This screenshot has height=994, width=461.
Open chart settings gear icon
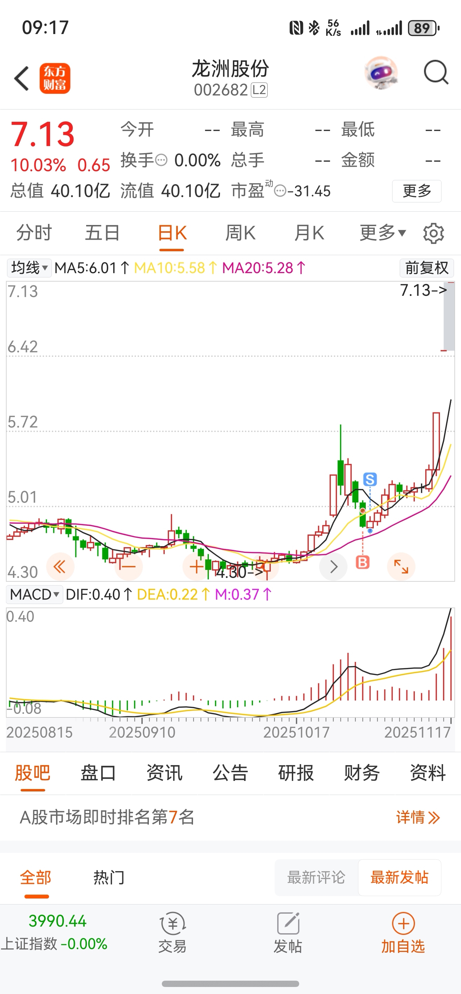pyautogui.click(x=433, y=233)
